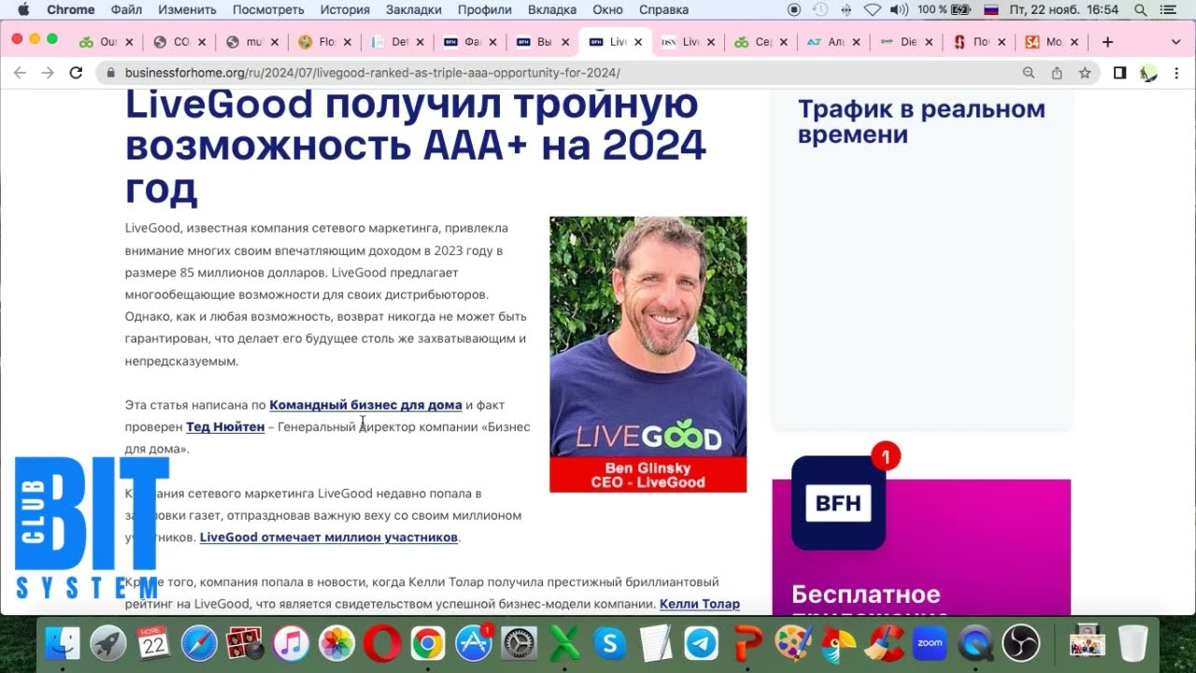Click the site lock icon in address bar
Image resolution: width=1196 pixels, height=673 pixels.
[111, 73]
